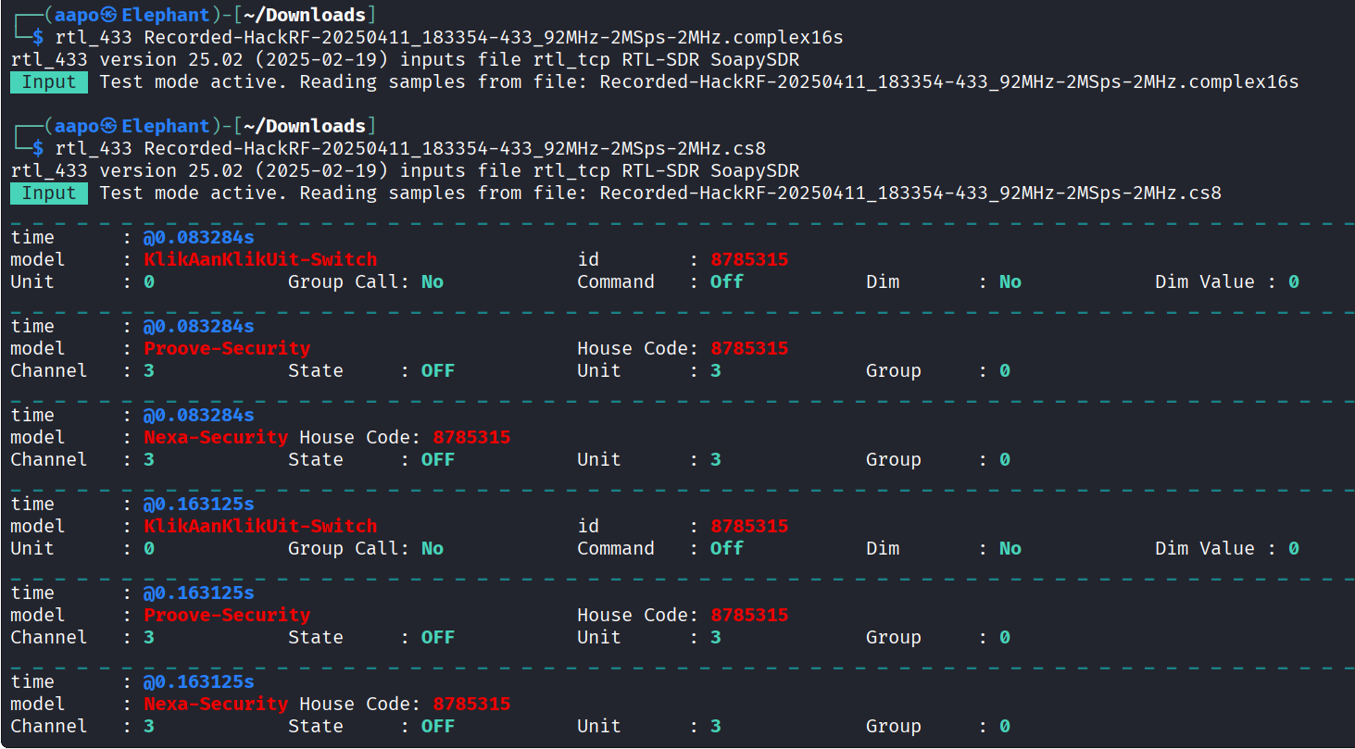Click the first Proove-Security model name
Screen dimensions: 1355x749
point(227,349)
